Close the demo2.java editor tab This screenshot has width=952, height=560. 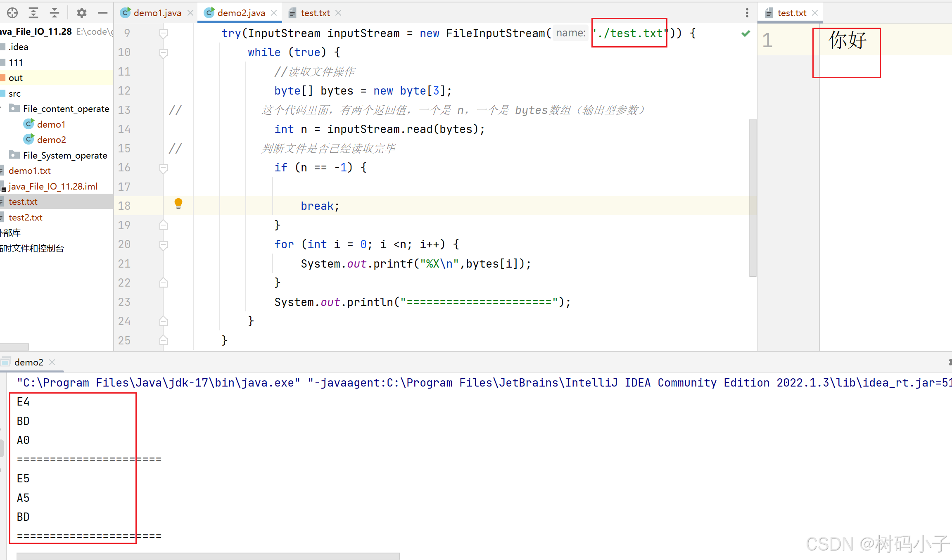274,13
